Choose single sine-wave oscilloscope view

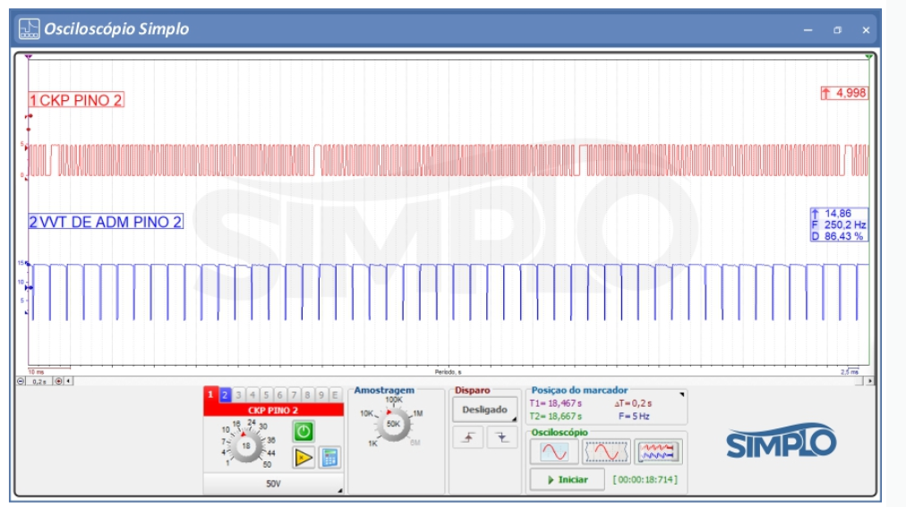point(553,452)
